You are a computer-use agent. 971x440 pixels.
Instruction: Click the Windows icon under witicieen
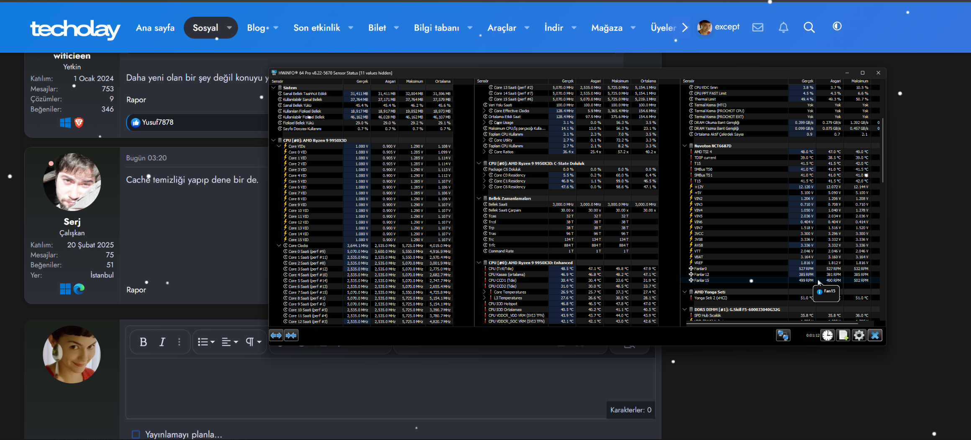tap(65, 123)
